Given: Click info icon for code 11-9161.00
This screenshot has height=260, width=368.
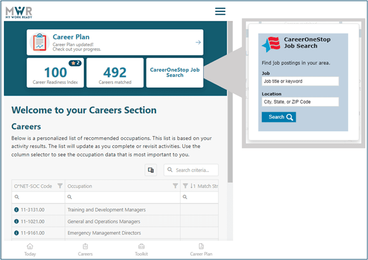Looking at the screenshot, I should 16,233.
